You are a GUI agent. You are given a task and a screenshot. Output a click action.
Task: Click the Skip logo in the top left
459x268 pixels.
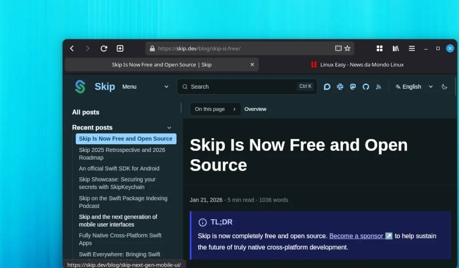coord(80,86)
